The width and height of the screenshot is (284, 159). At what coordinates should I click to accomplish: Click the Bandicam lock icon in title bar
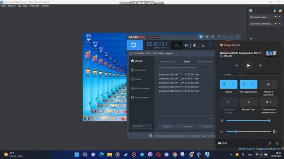(x=201, y=37)
